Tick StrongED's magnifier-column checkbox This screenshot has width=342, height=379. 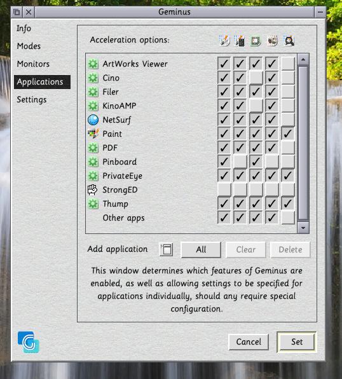(287, 190)
